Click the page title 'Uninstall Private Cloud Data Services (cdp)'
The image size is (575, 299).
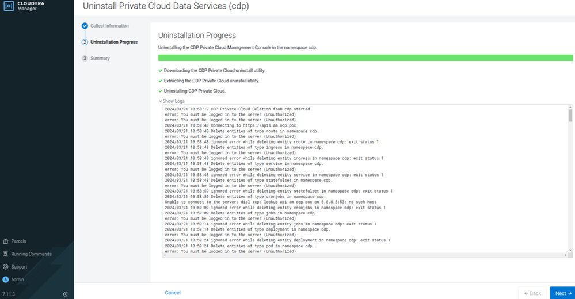[166, 6]
